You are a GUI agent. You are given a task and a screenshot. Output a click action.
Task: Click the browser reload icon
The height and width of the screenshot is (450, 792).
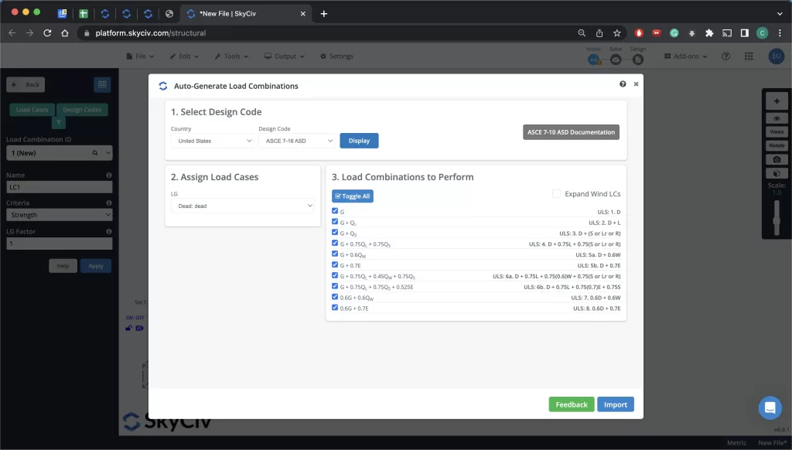[x=47, y=32]
